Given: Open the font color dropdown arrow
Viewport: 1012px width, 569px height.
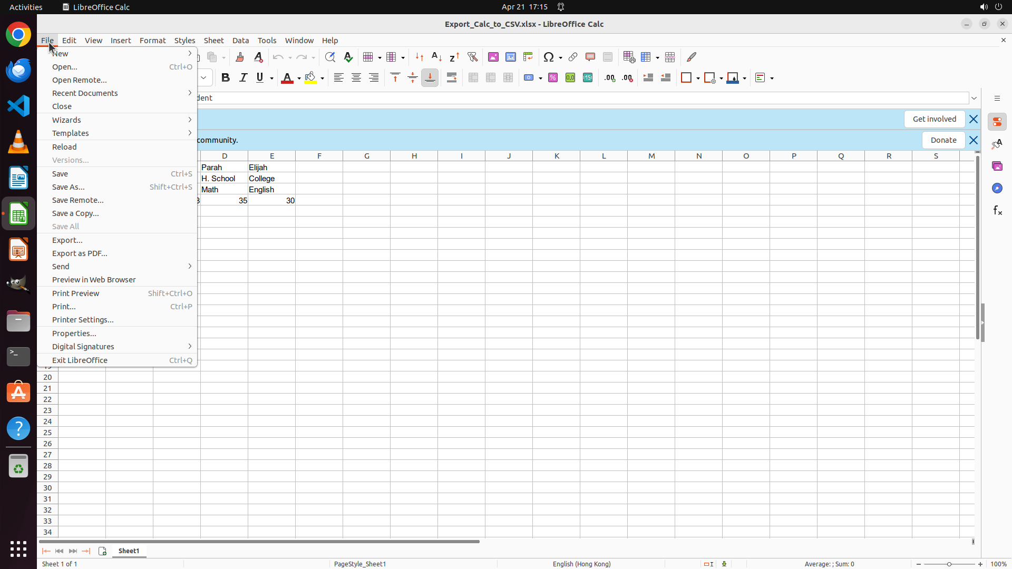Looking at the screenshot, I should click(299, 78).
